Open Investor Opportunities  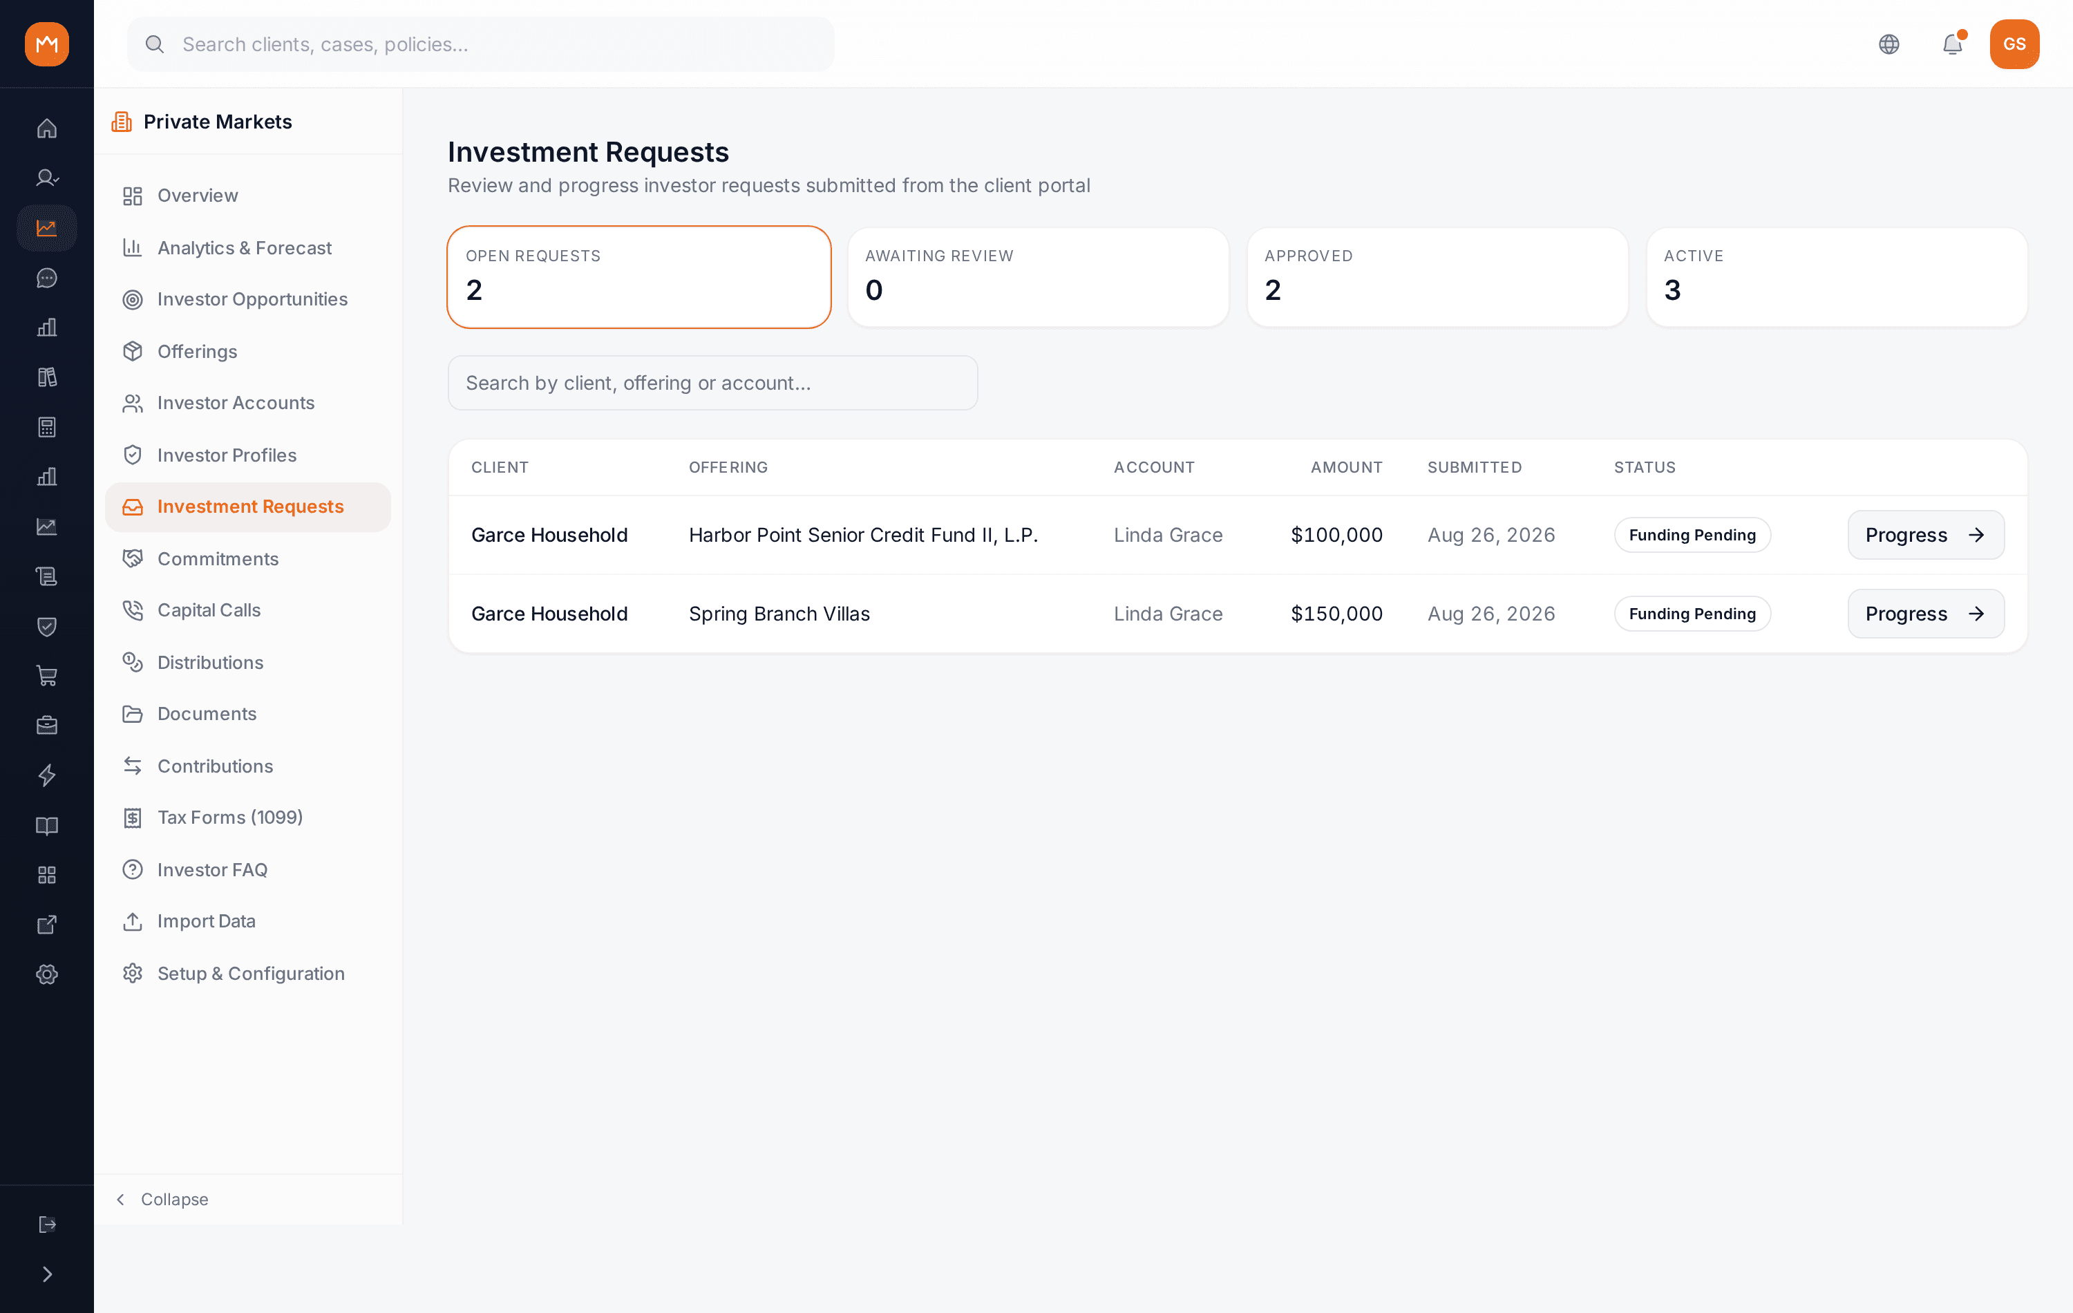(248, 299)
